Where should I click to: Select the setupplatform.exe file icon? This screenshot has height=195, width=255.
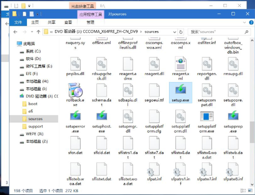206,116
